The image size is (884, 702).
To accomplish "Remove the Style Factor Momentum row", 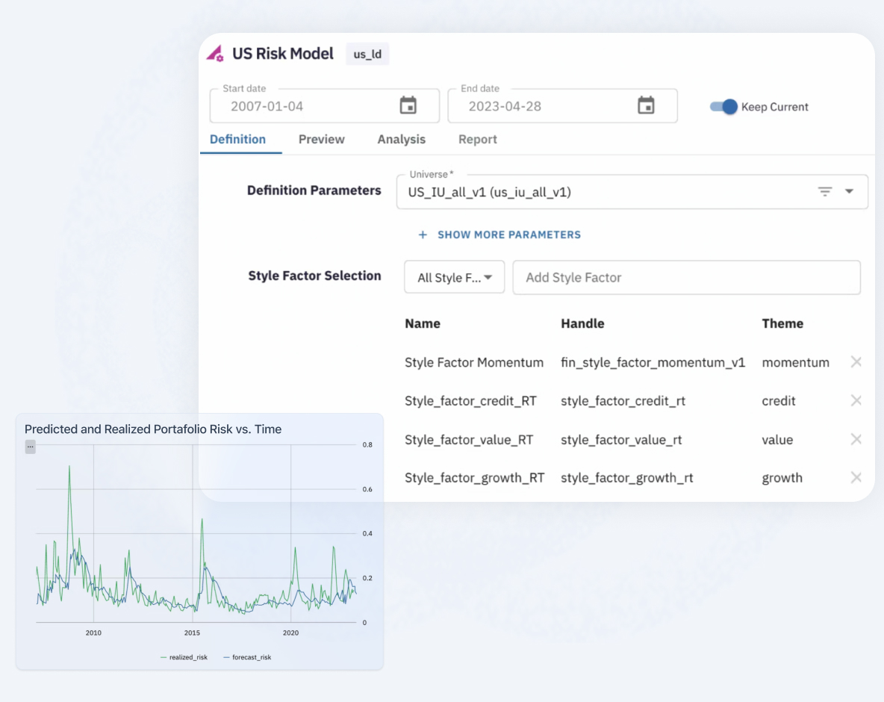I will [856, 362].
